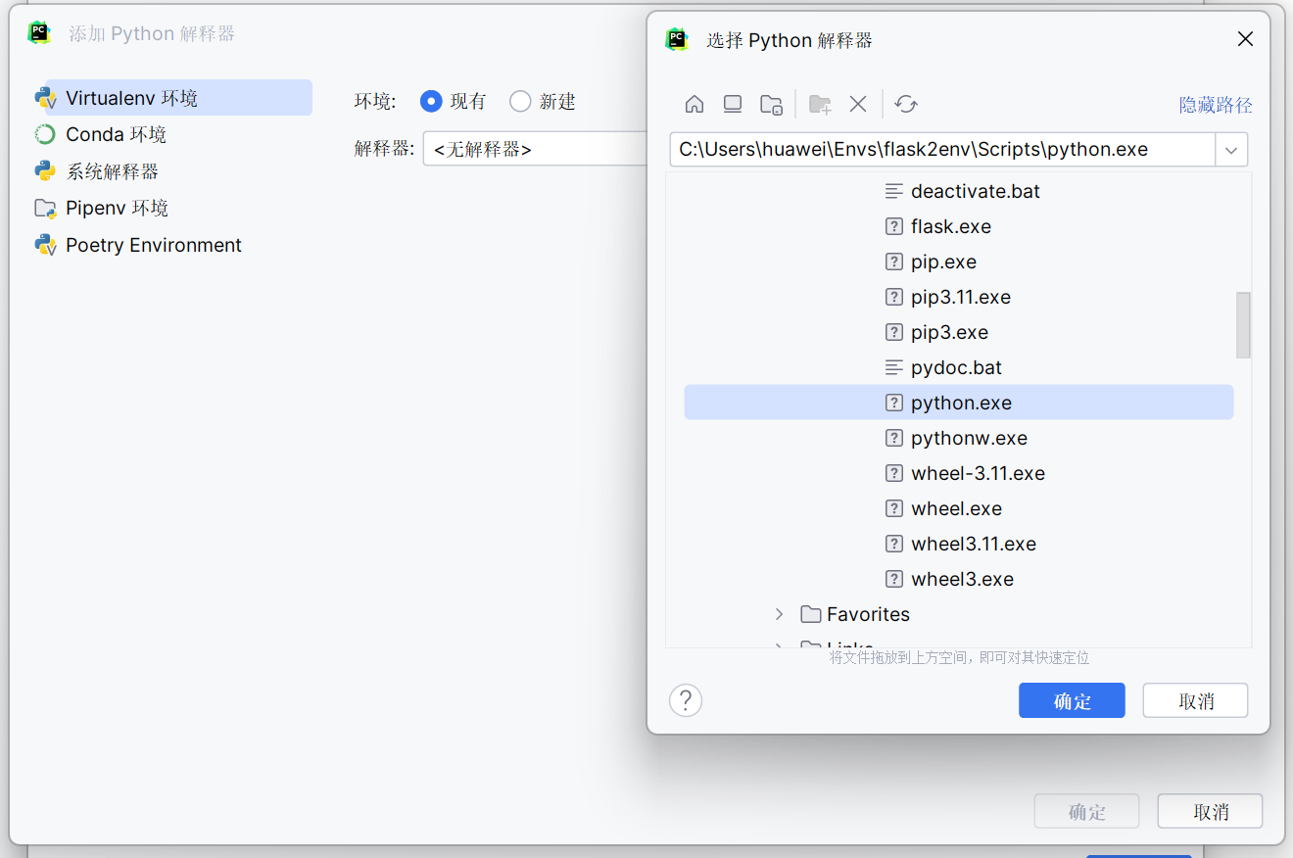
Task: Click the project directory toolbar icon
Action: click(x=772, y=104)
